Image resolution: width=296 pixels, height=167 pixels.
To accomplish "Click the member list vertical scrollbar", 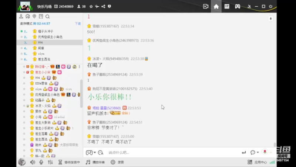I will tap(81, 94).
